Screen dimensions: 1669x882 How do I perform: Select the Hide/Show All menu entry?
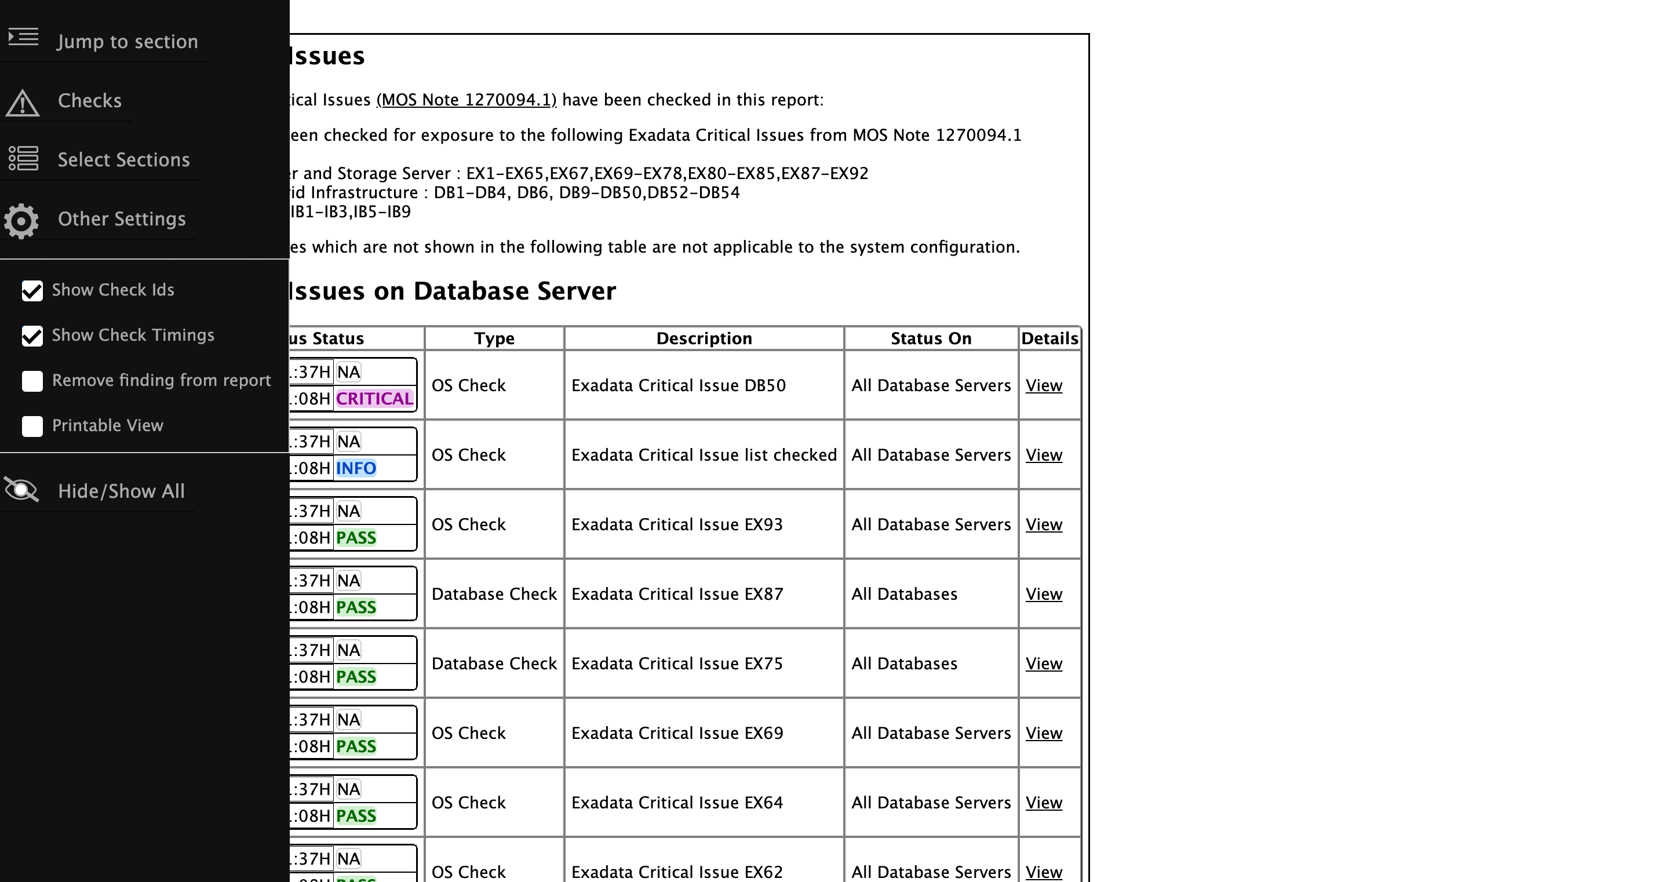pyautogui.click(x=121, y=491)
